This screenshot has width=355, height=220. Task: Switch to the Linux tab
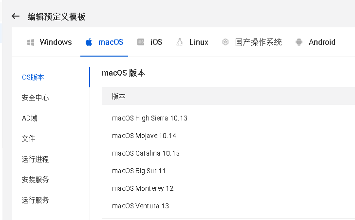coord(199,42)
